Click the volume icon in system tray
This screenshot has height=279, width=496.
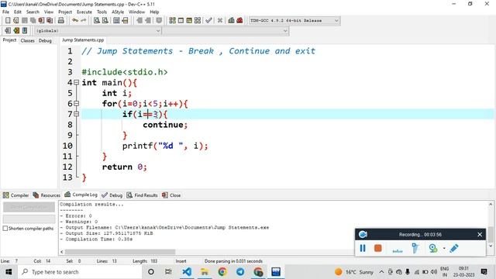click(x=434, y=272)
